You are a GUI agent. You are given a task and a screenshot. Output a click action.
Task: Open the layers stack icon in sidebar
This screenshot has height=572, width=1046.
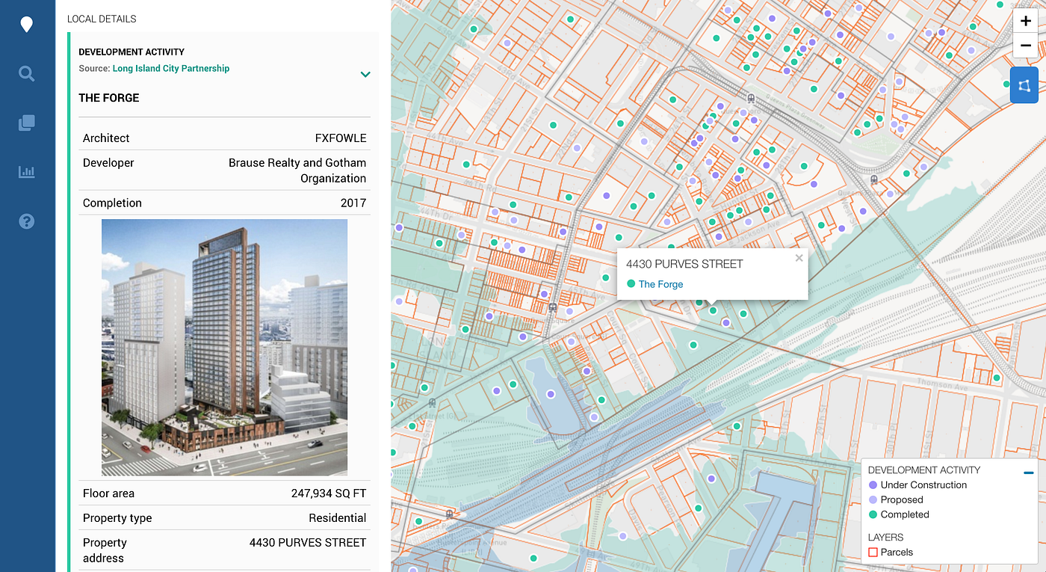coord(27,123)
